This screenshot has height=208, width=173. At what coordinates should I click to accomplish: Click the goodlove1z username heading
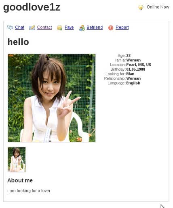coord(32,7)
